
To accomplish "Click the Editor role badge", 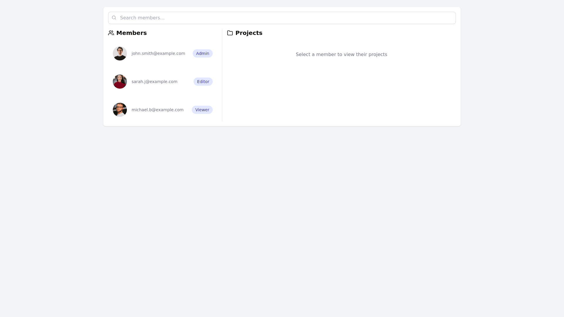I will (x=203, y=82).
